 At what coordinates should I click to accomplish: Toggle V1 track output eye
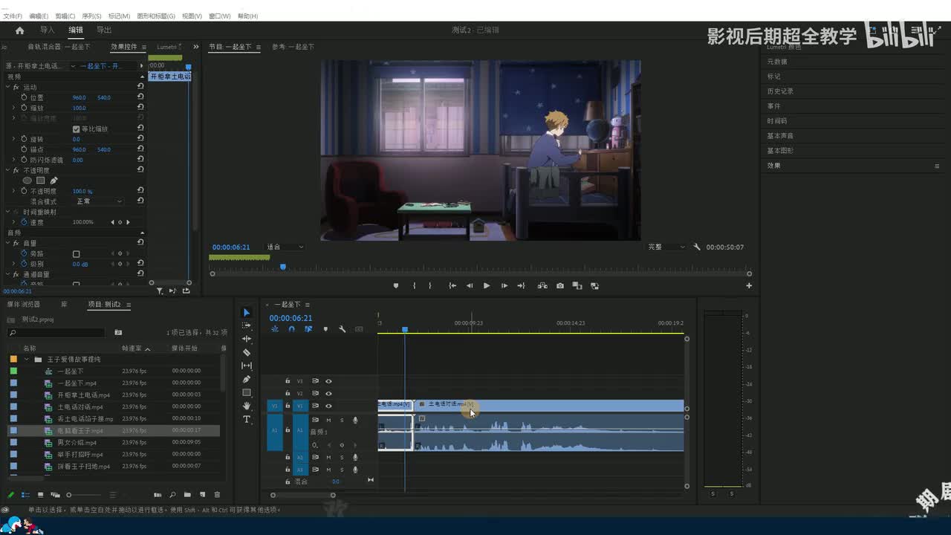(328, 406)
